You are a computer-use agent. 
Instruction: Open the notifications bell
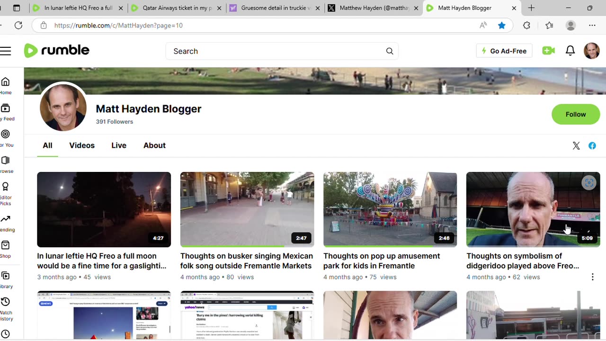(570, 51)
